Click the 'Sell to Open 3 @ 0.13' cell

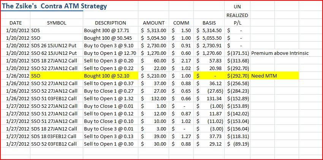click(111, 137)
